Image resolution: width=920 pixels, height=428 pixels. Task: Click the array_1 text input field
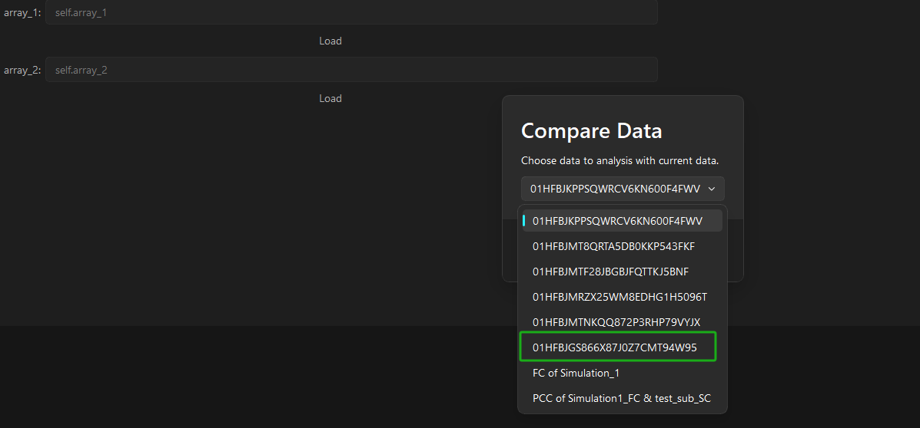[x=351, y=13]
